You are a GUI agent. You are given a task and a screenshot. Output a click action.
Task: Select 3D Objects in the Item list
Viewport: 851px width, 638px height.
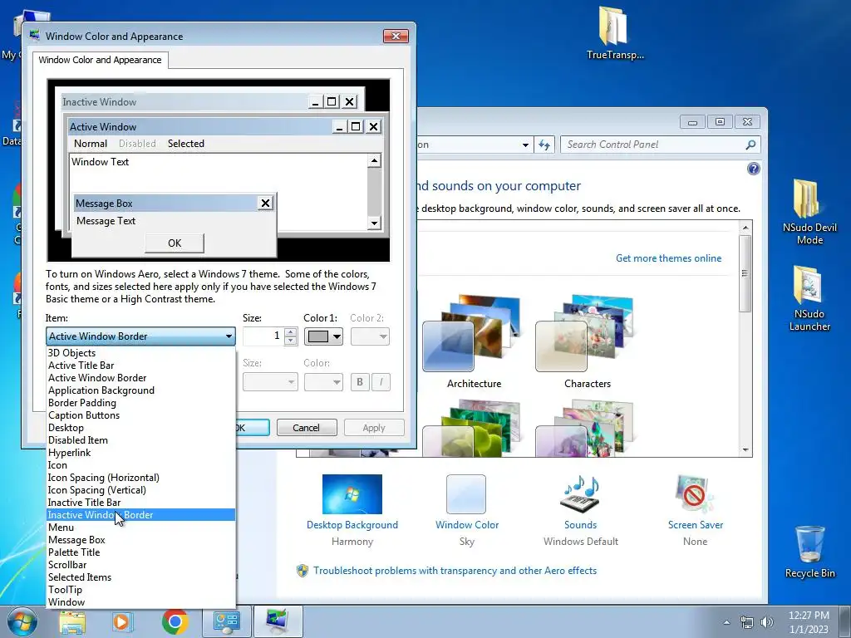(140, 352)
